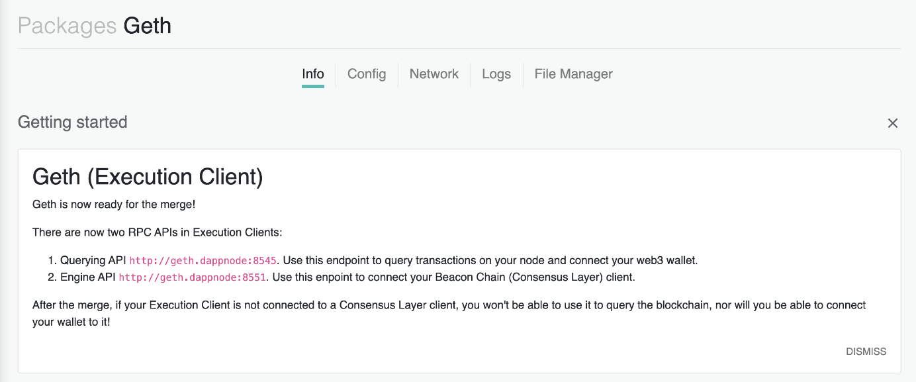Click the Geth (Execution Client) heading
Screen dimensions: 916x382
click(x=148, y=177)
